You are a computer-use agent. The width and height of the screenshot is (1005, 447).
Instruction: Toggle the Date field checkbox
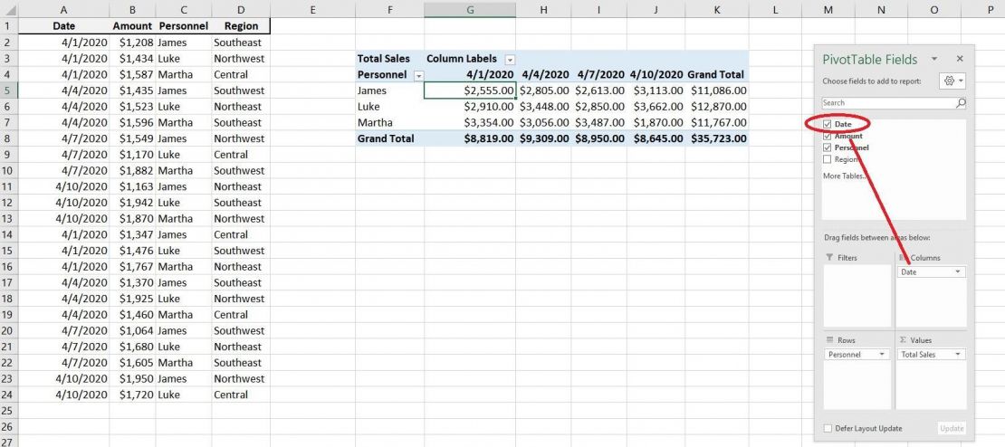[x=828, y=124]
